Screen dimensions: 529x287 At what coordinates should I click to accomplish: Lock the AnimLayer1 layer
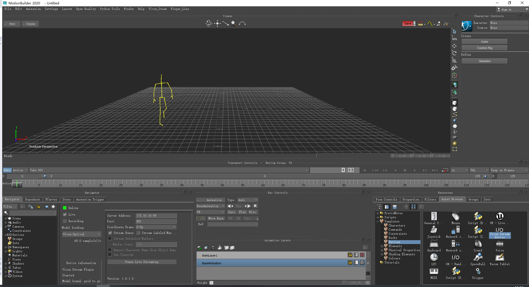coord(350,255)
